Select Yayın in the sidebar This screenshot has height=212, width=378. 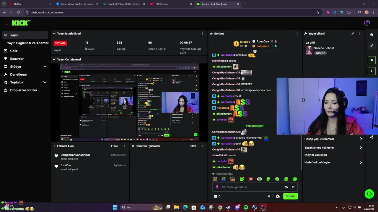[25, 35]
